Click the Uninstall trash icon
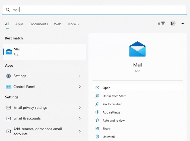The width and height of the screenshot is (190, 141). [97, 137]
